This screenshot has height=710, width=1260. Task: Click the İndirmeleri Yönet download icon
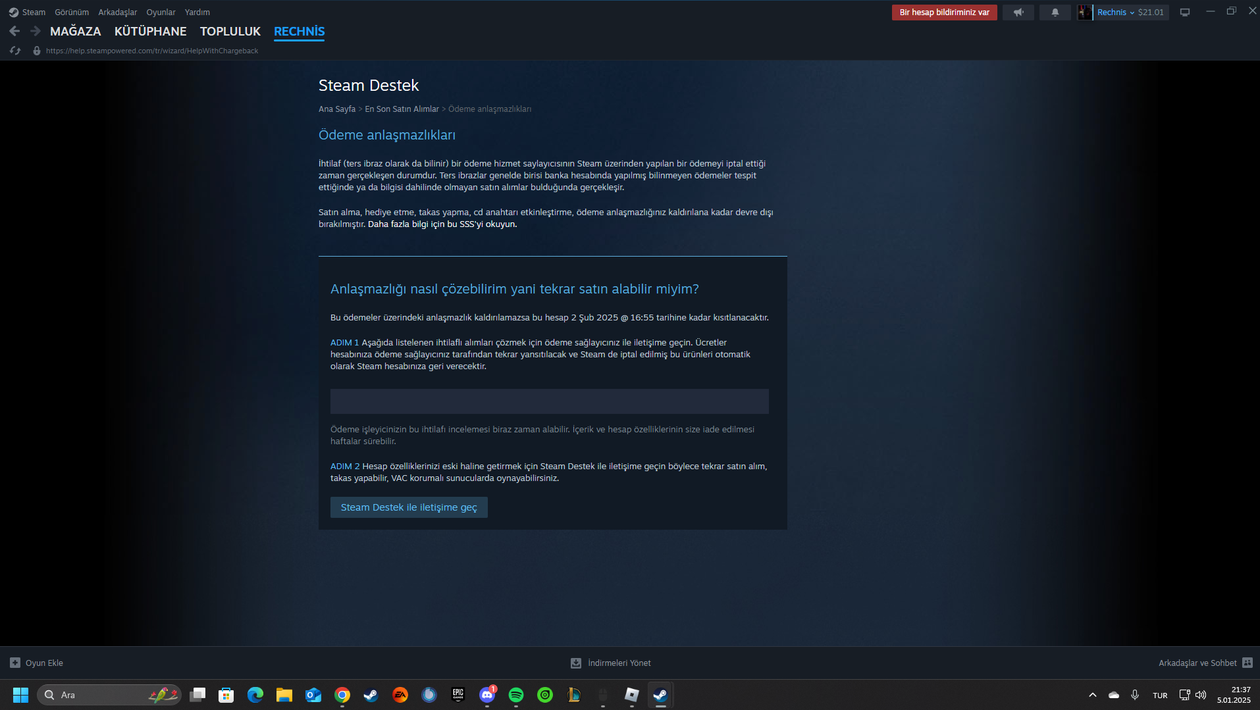click(x=576, y=663)
